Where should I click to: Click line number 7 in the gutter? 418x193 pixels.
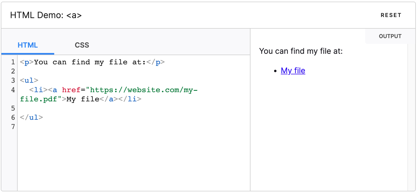point(13,127)
